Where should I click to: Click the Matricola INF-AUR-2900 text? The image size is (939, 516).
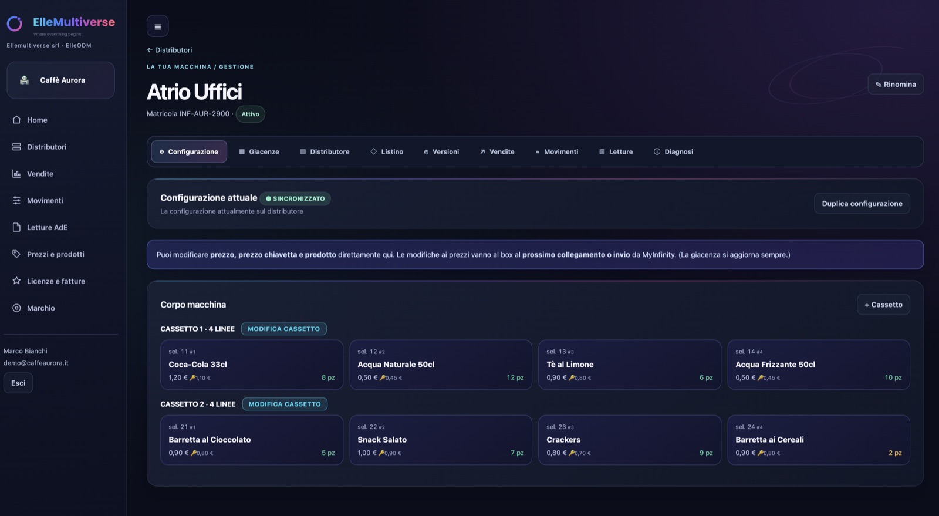coord(188,114)
